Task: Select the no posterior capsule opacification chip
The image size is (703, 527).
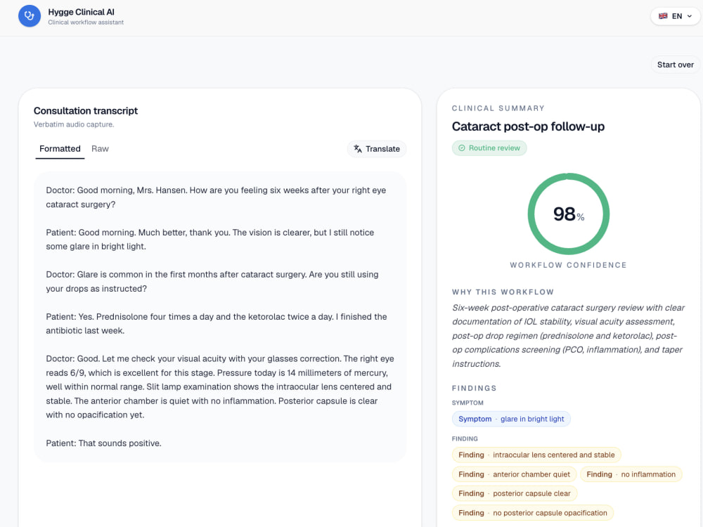Action: click(533, 513)
